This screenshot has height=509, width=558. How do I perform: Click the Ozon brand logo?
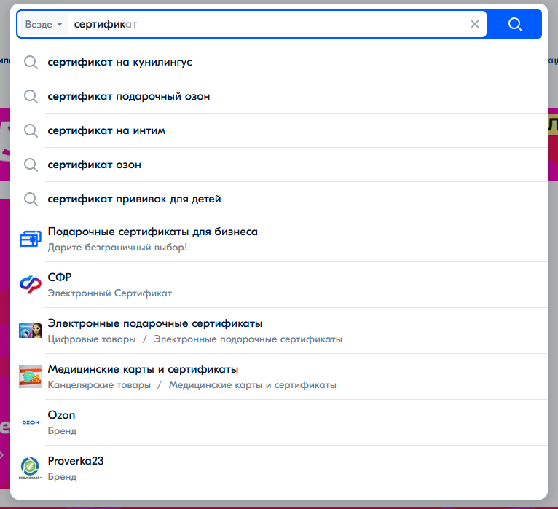31,422
